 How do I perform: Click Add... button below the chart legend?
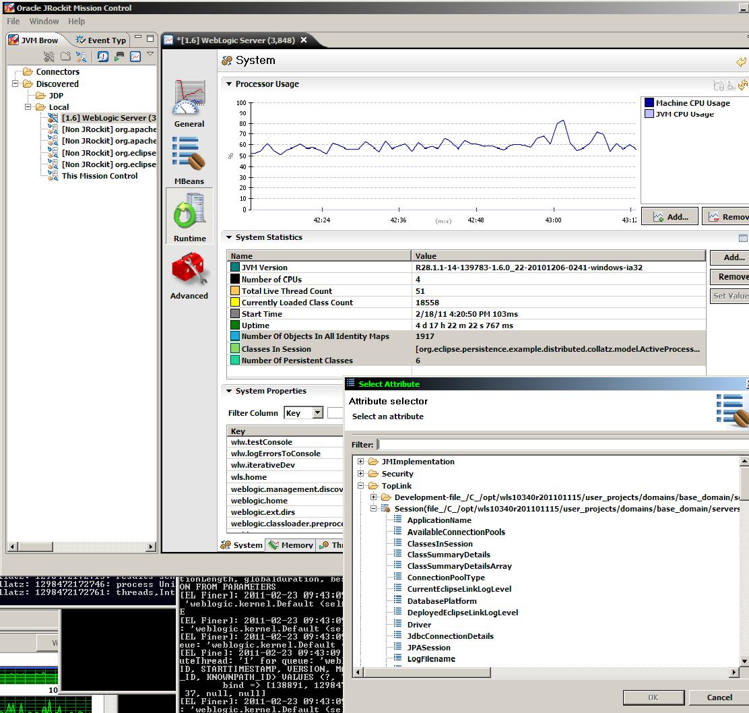coord(670,217)
